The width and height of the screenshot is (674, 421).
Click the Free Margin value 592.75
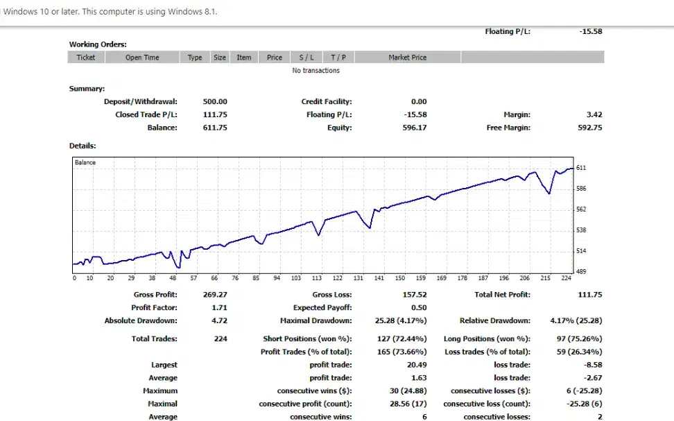click(589, 128)
